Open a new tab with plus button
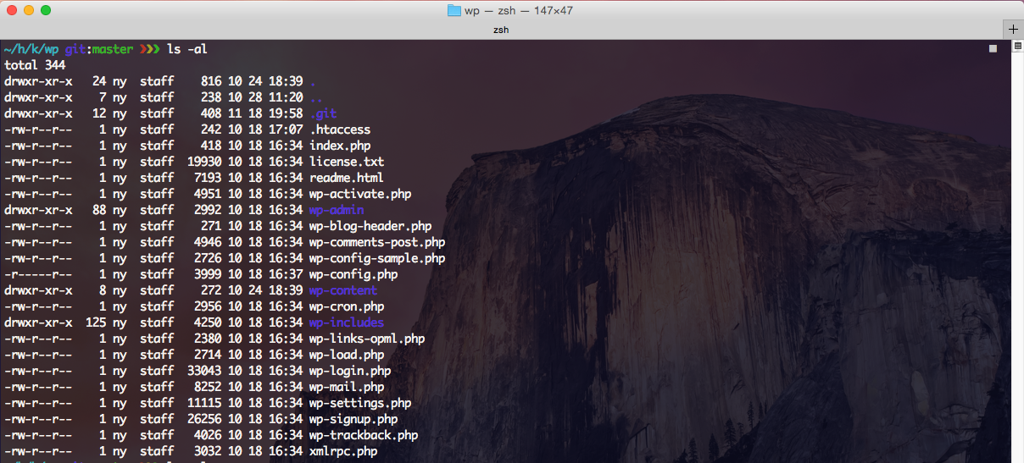 pyautogui.click(x=1014, y=30)
